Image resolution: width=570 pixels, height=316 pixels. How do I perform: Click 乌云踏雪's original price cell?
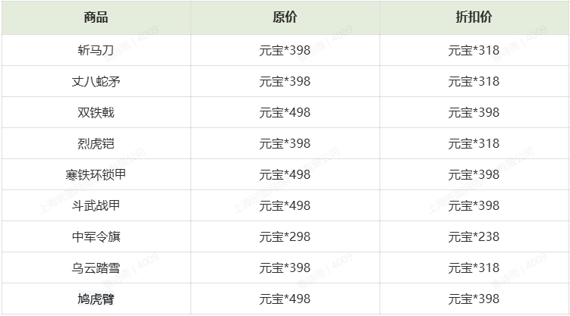click(285, 268)
